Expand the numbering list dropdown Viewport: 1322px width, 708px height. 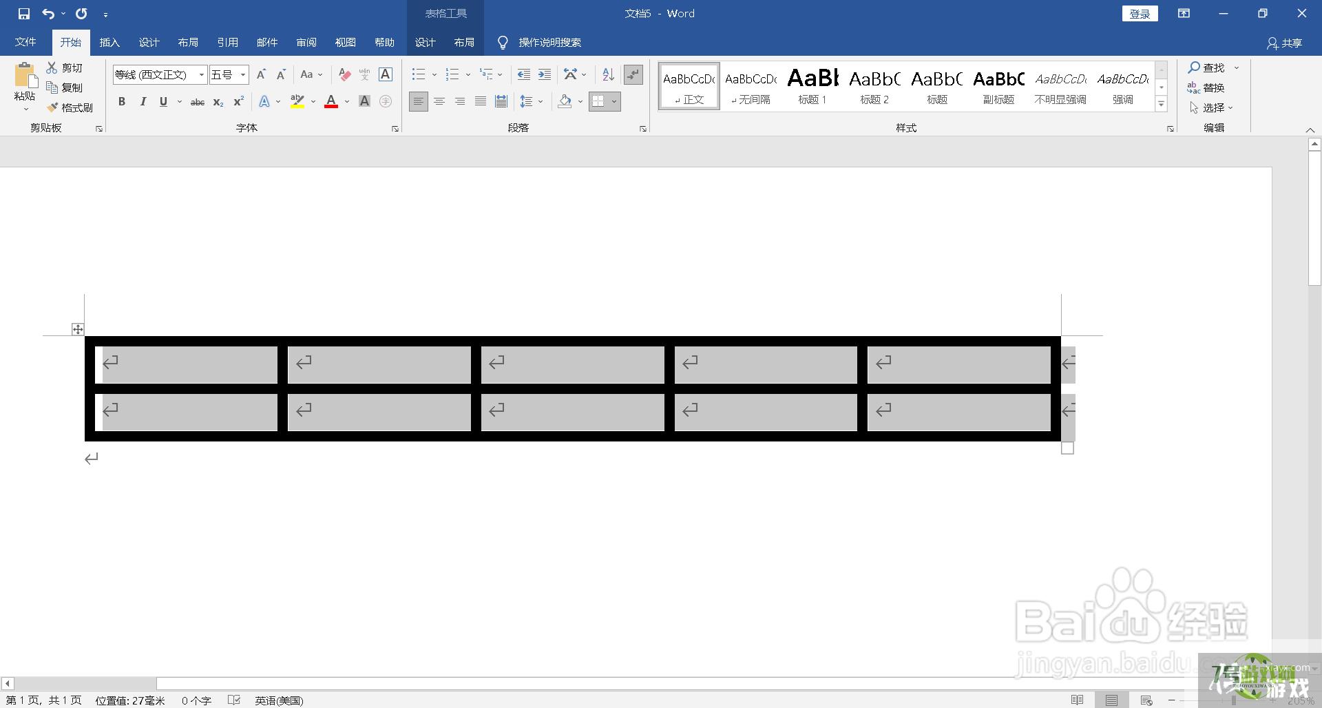click(x=468, y=74)
